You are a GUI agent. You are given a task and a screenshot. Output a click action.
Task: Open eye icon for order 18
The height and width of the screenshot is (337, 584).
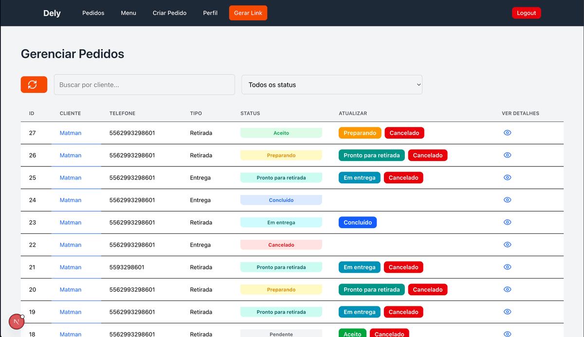click(x=507, y=334)
